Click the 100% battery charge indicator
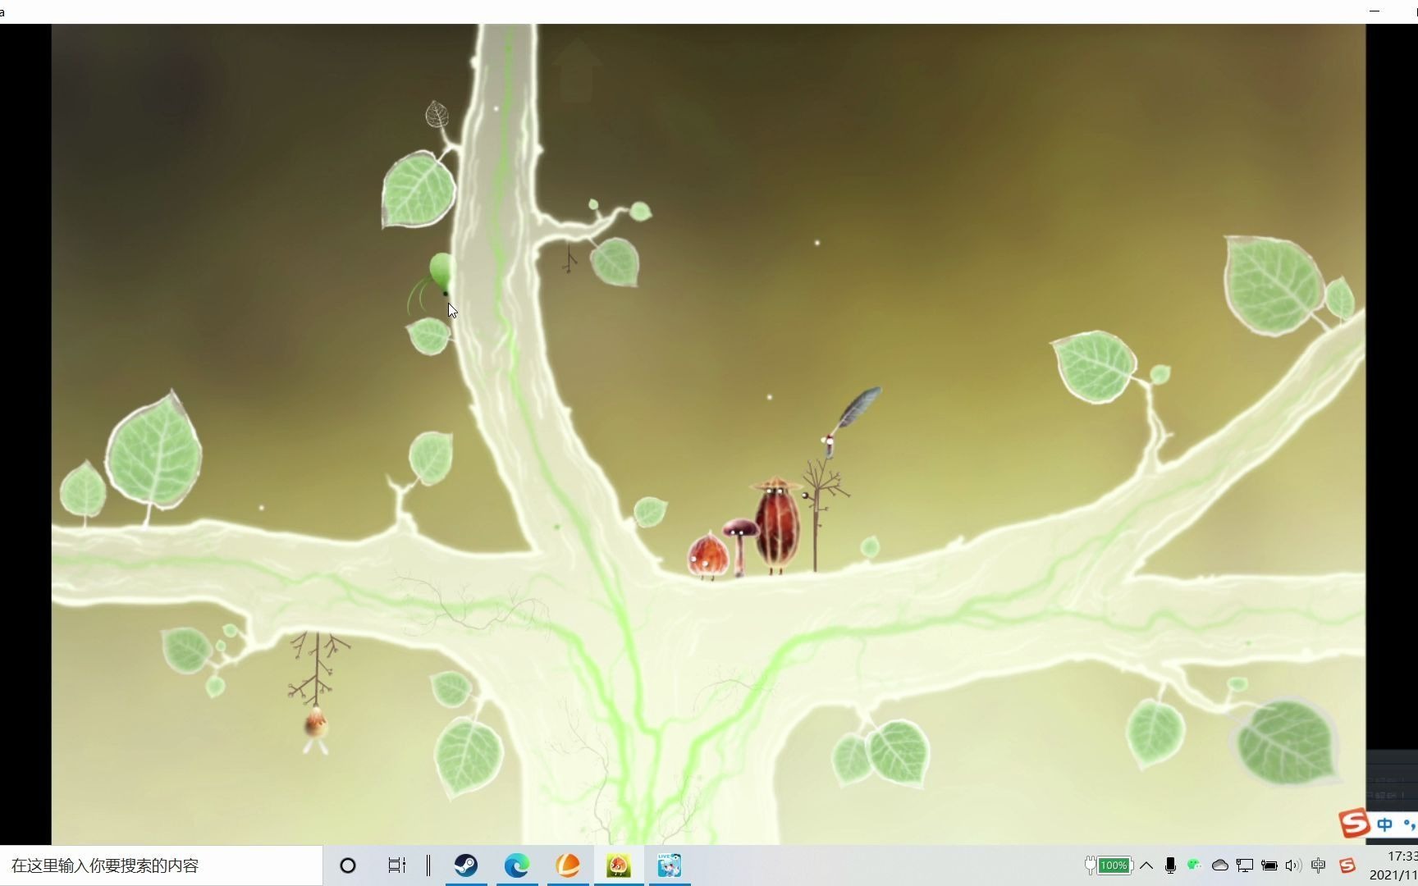The height and width of the screenshot is (886, 1418). tap(1109, 865)
